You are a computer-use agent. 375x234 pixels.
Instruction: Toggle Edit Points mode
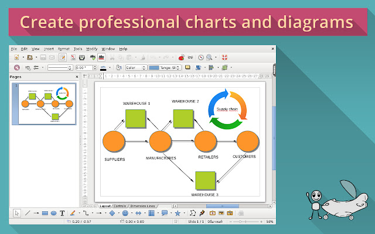(x=193, y=213)
